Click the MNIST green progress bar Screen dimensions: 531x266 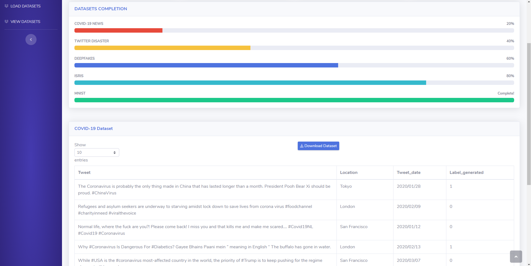(x=294, y=100)
